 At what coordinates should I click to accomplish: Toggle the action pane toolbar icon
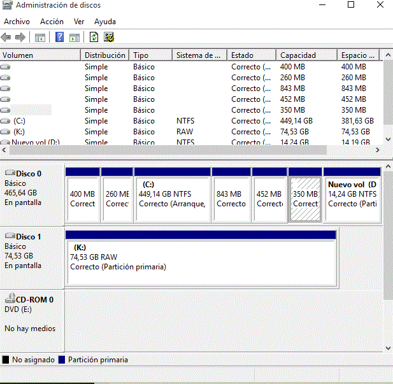(x=75, y=37)
